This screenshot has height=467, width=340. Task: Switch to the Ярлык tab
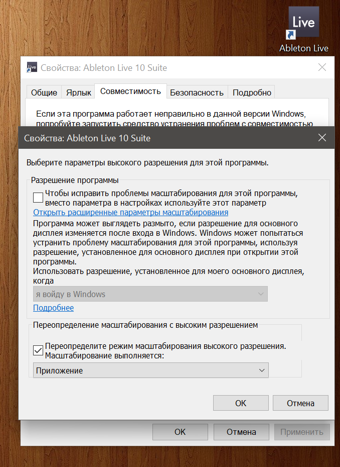click(x=78, y=92)
